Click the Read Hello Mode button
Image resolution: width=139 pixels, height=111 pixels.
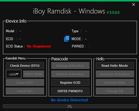115,66
